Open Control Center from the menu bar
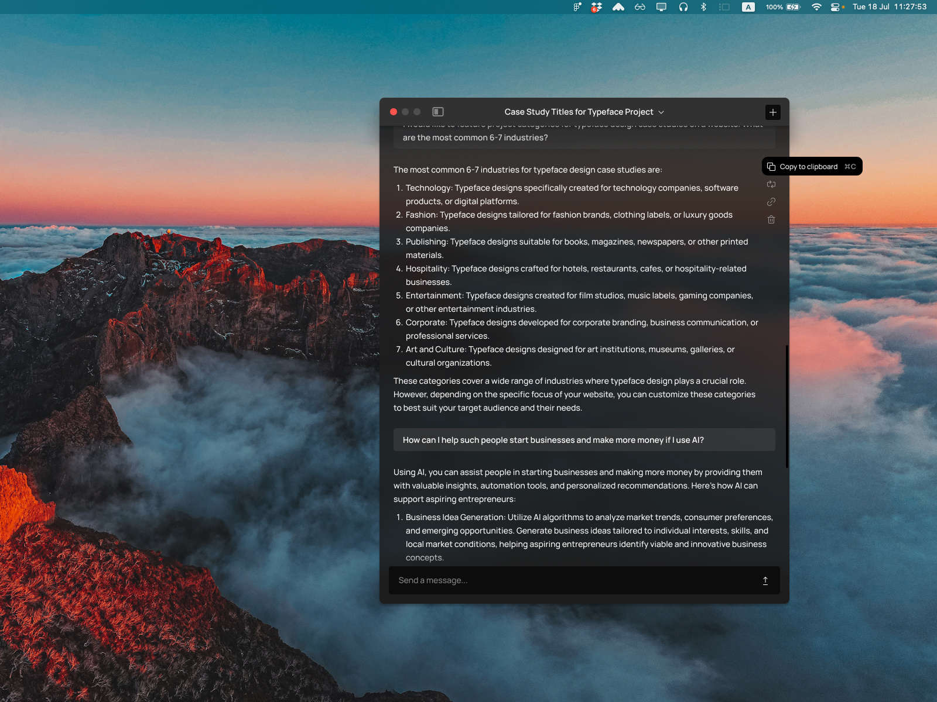 click(836, 7)
